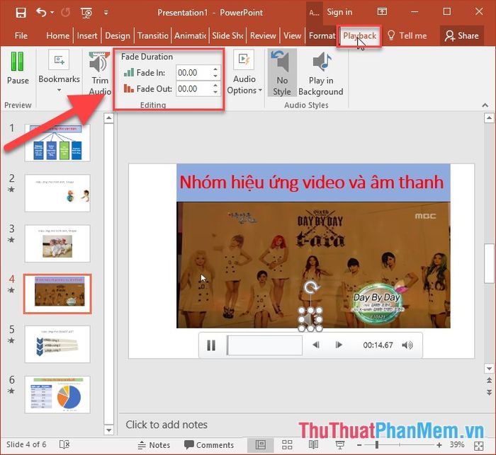Click the Share button
Image resolution: width=496 pixels, height=455 pixels.
[x=461, y=35]
